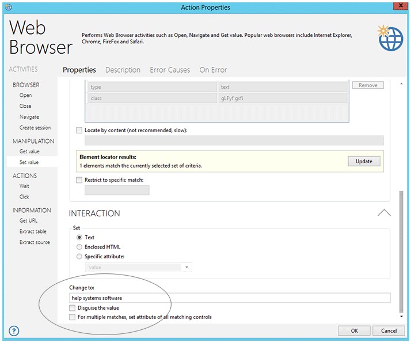The height and width of the screenshot is (342, 411).
Task: Select the Close browser activity
Action: click(x=25, y=106)
